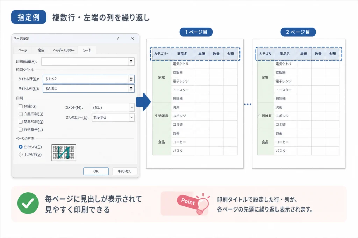The width and height of the screenshot is (358, 238).
Task: Click 食品 cell on page 1
Action: [162, 142]
